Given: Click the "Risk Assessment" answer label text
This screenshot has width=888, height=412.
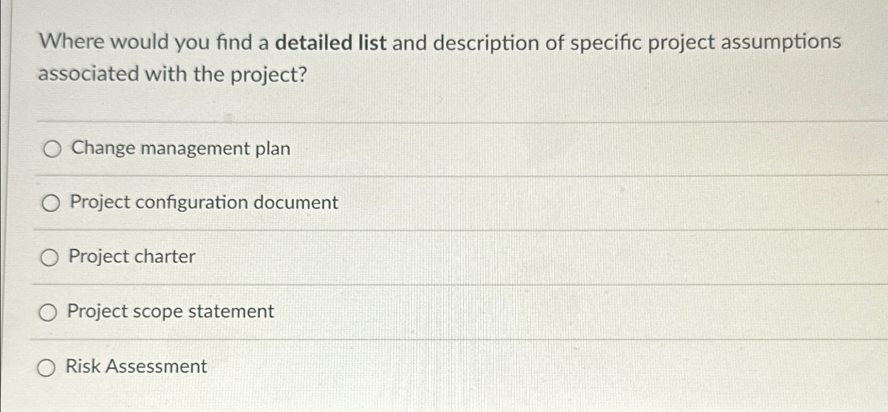Looking at the screenshot, I should (x=136, y=366).
